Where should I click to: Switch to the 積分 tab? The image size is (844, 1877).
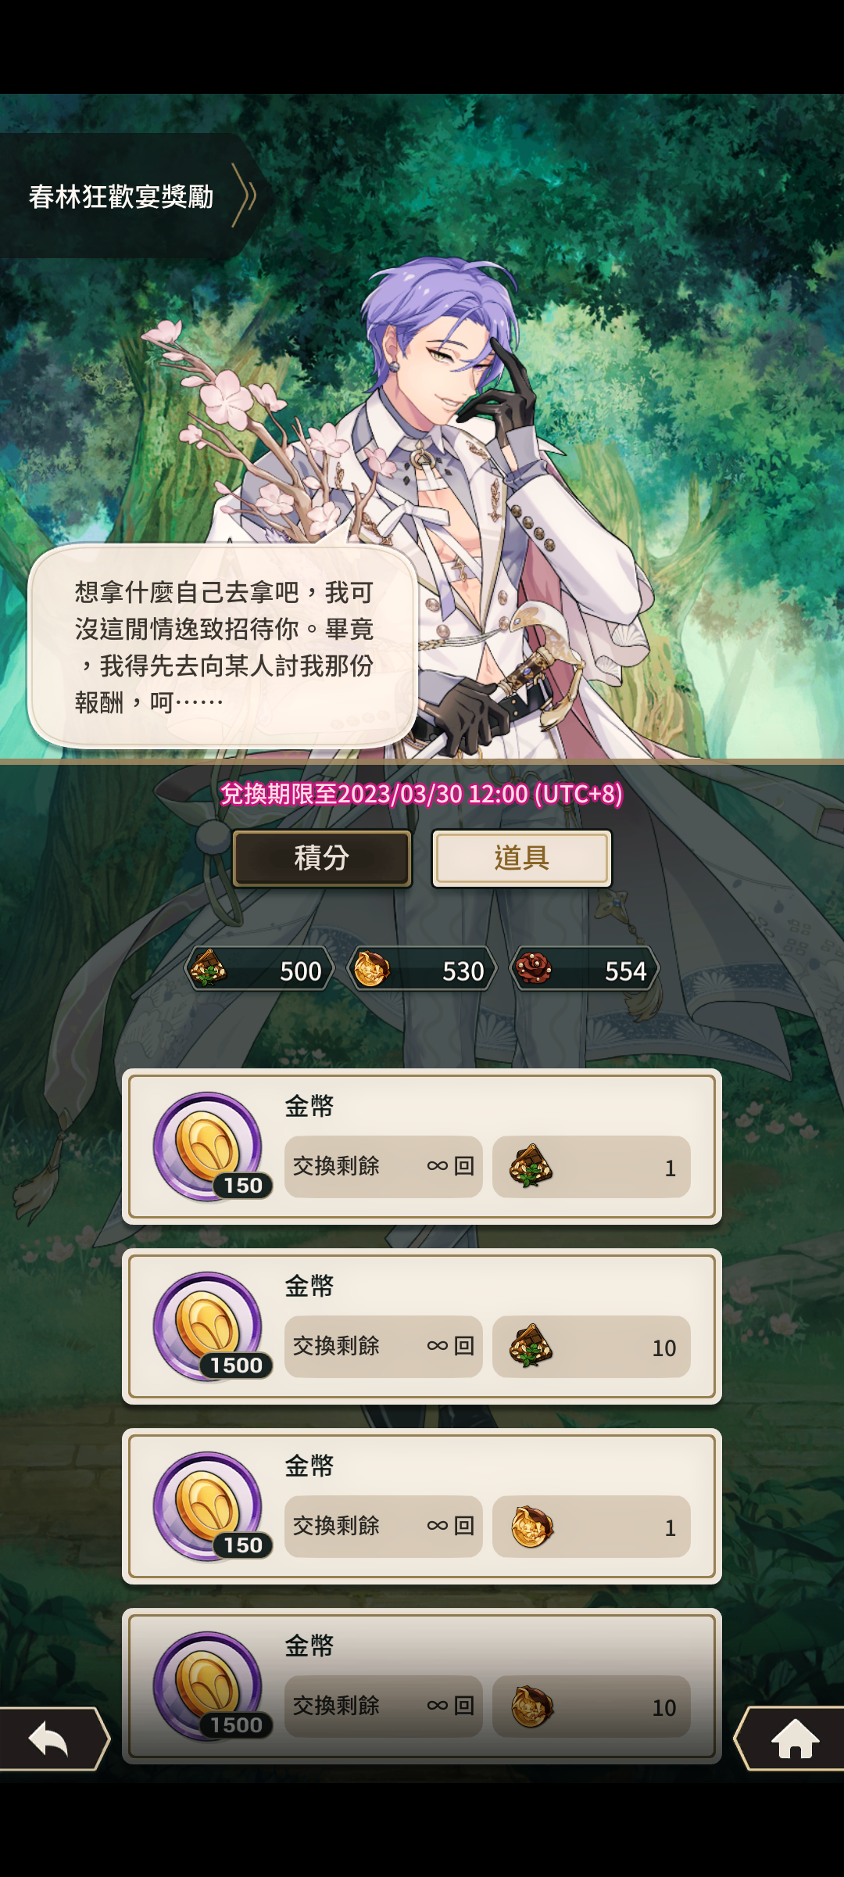tap(322, 858)
